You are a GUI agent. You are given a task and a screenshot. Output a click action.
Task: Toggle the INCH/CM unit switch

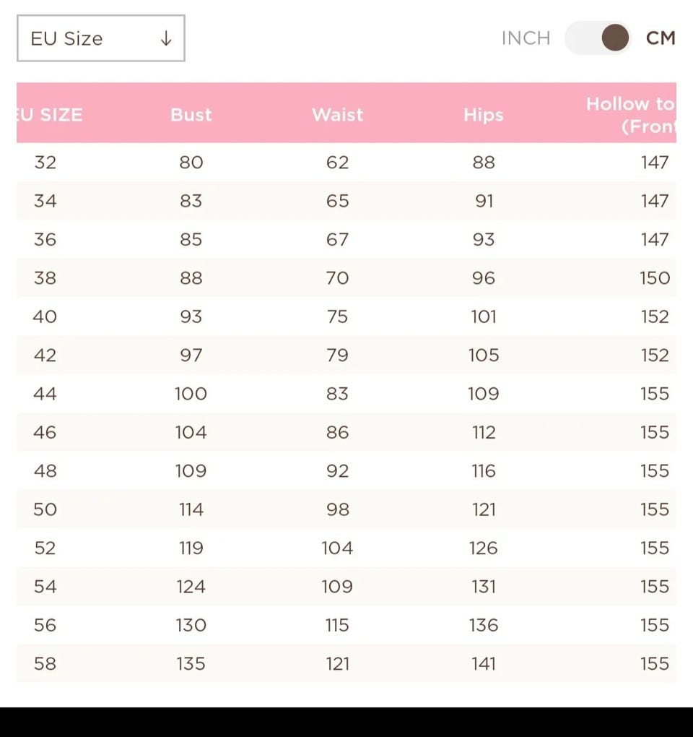598,38
